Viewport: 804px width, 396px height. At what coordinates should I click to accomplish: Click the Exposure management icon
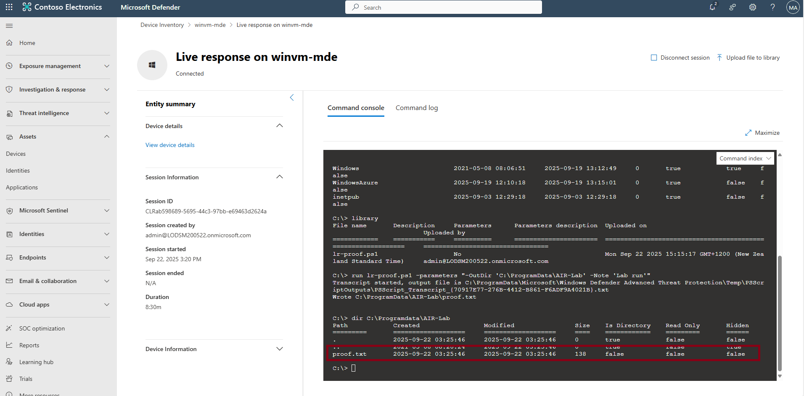pos(9,66)
